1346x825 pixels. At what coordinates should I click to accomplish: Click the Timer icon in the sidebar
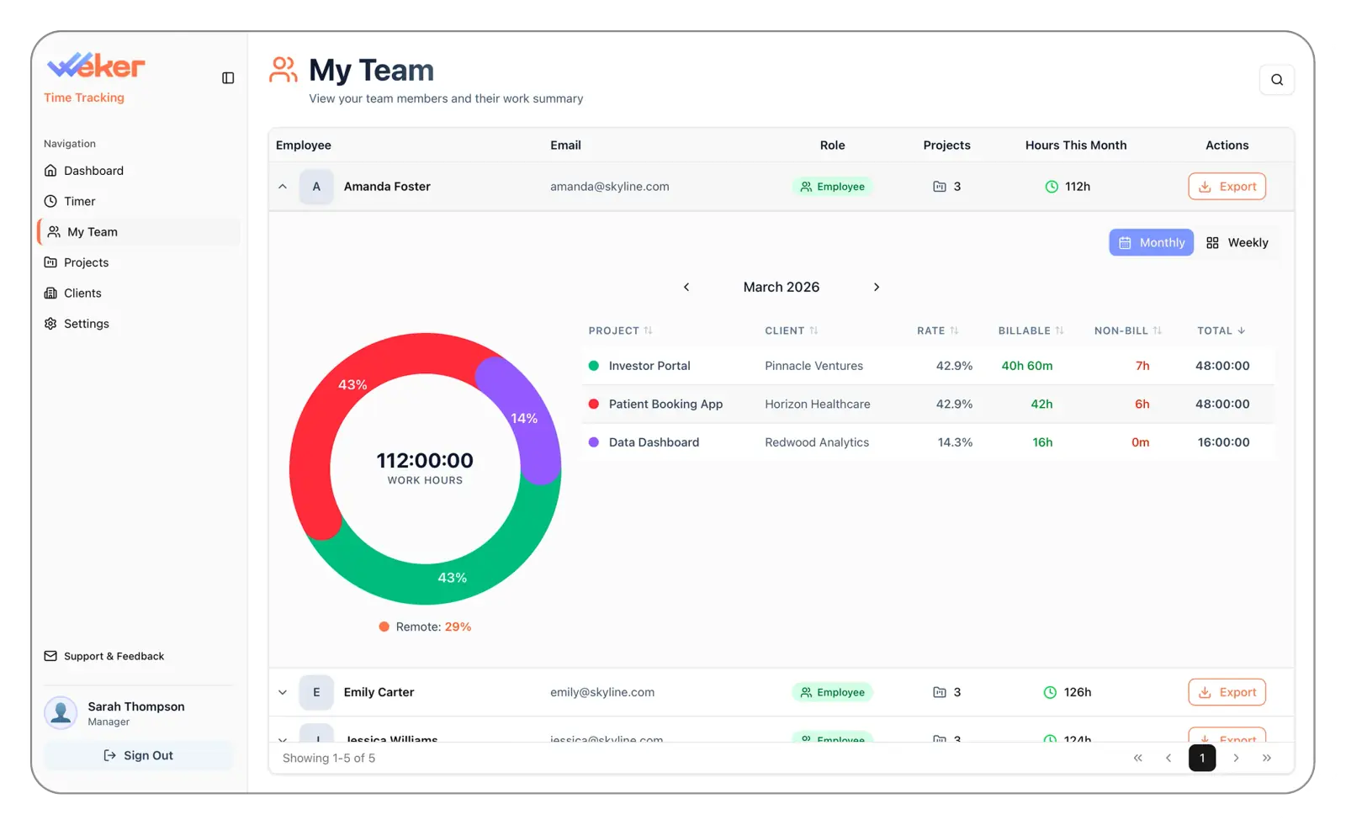click(51, 201)
